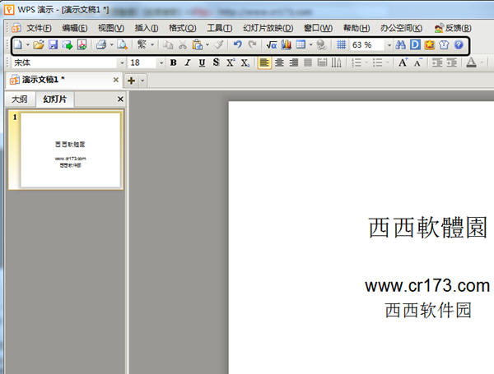Switch to the 大纲 outline tab
This screenshot has height=374, width=494.
20,99
